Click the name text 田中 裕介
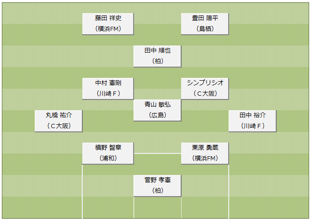The image size is (311, 221). click(253, 115)
